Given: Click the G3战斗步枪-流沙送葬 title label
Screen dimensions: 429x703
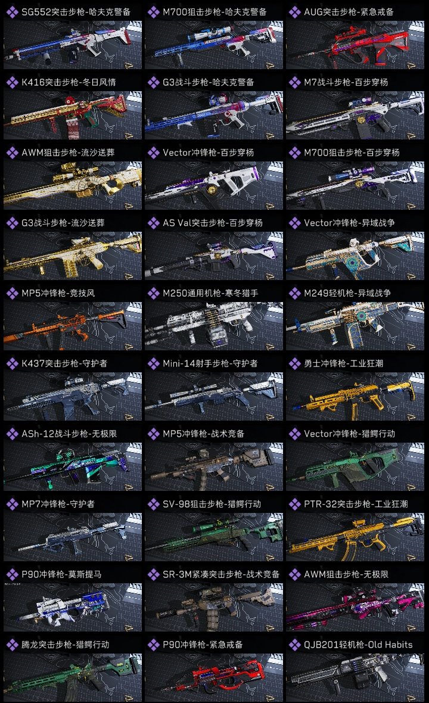Looking at the screenshot, I should [63, 223].
